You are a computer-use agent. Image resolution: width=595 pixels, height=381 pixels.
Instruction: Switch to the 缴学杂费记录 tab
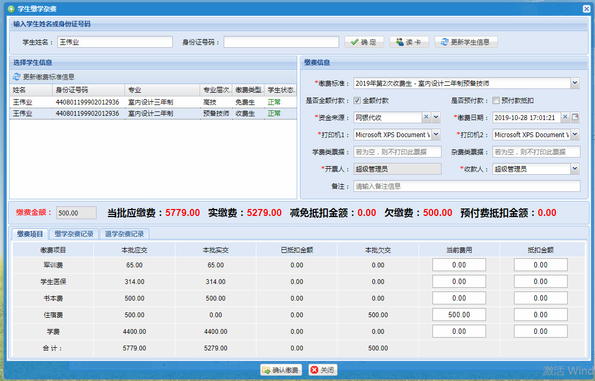click(74, 234)
